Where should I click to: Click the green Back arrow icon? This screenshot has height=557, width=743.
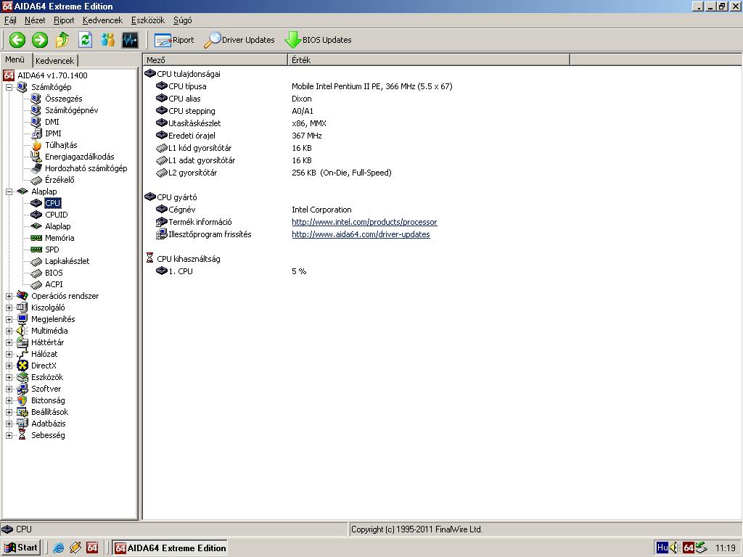pyautogui.click(x=17, y=40)
